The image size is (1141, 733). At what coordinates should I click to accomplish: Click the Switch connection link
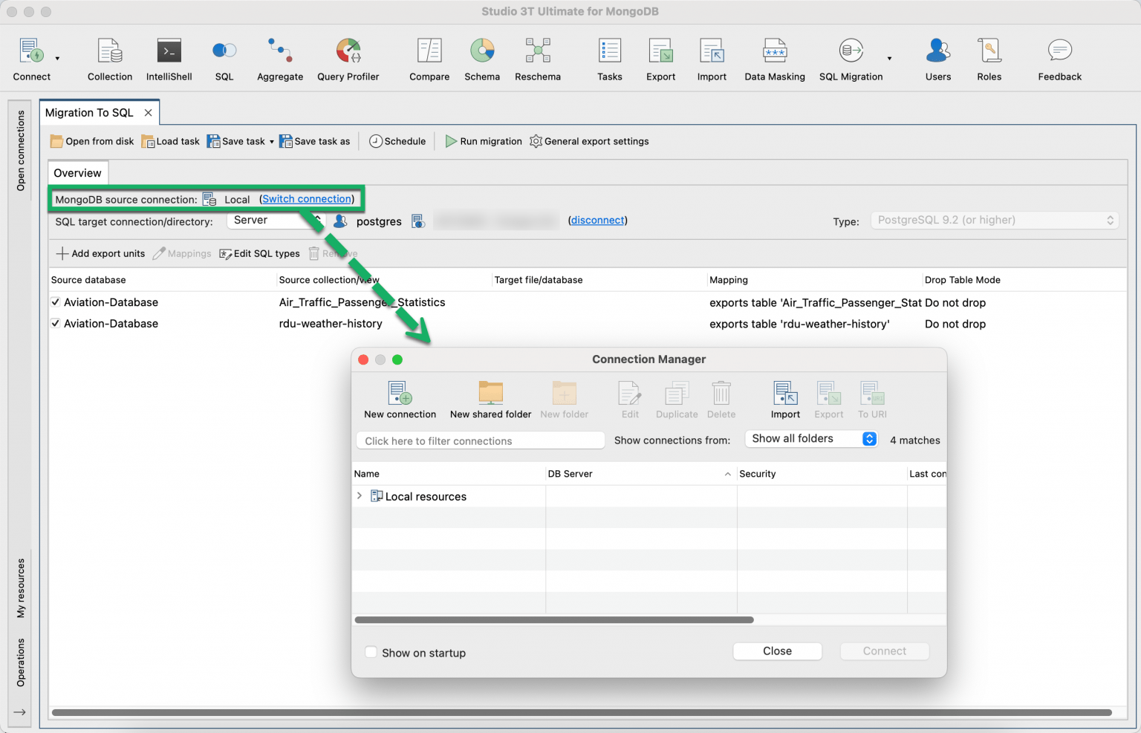coord(306,198)
